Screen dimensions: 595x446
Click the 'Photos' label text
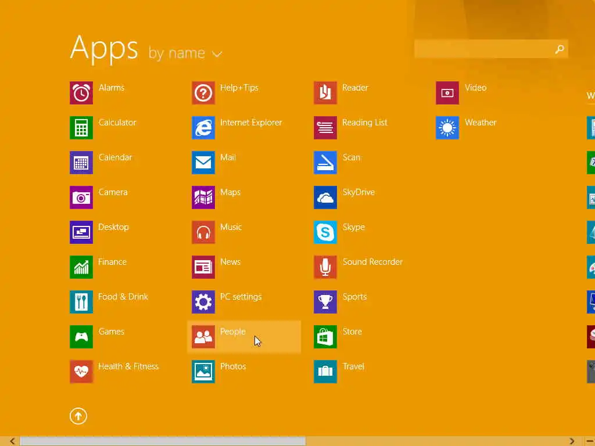233,366
